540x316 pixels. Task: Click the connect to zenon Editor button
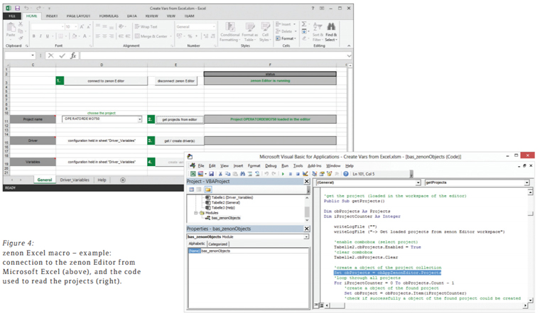click(106, 81)
